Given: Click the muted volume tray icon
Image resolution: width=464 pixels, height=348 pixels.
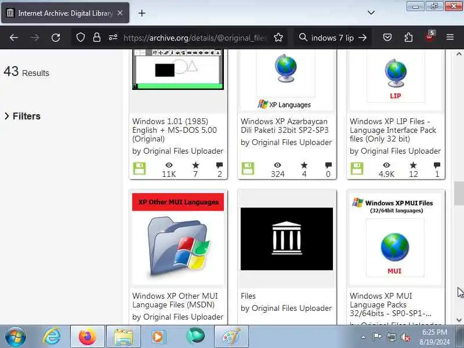Looking at the screenshot, I should (x=405, y=337).
